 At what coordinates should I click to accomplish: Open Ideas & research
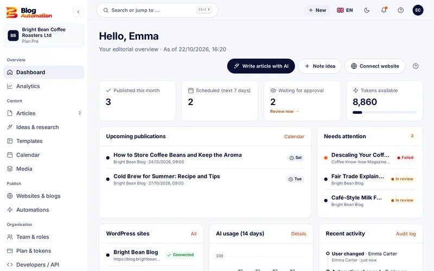(x=44, y=127)
